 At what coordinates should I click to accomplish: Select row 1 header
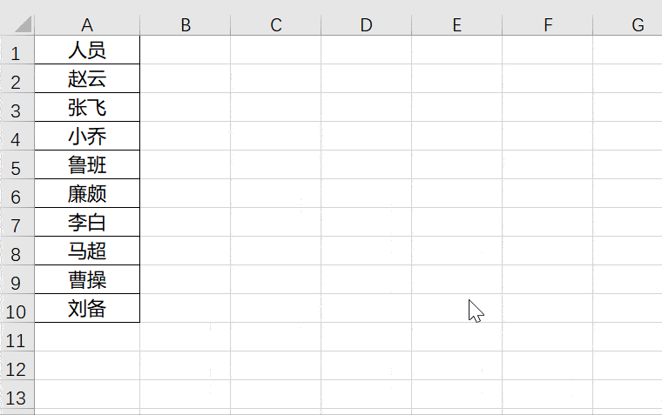coord(17,50)
